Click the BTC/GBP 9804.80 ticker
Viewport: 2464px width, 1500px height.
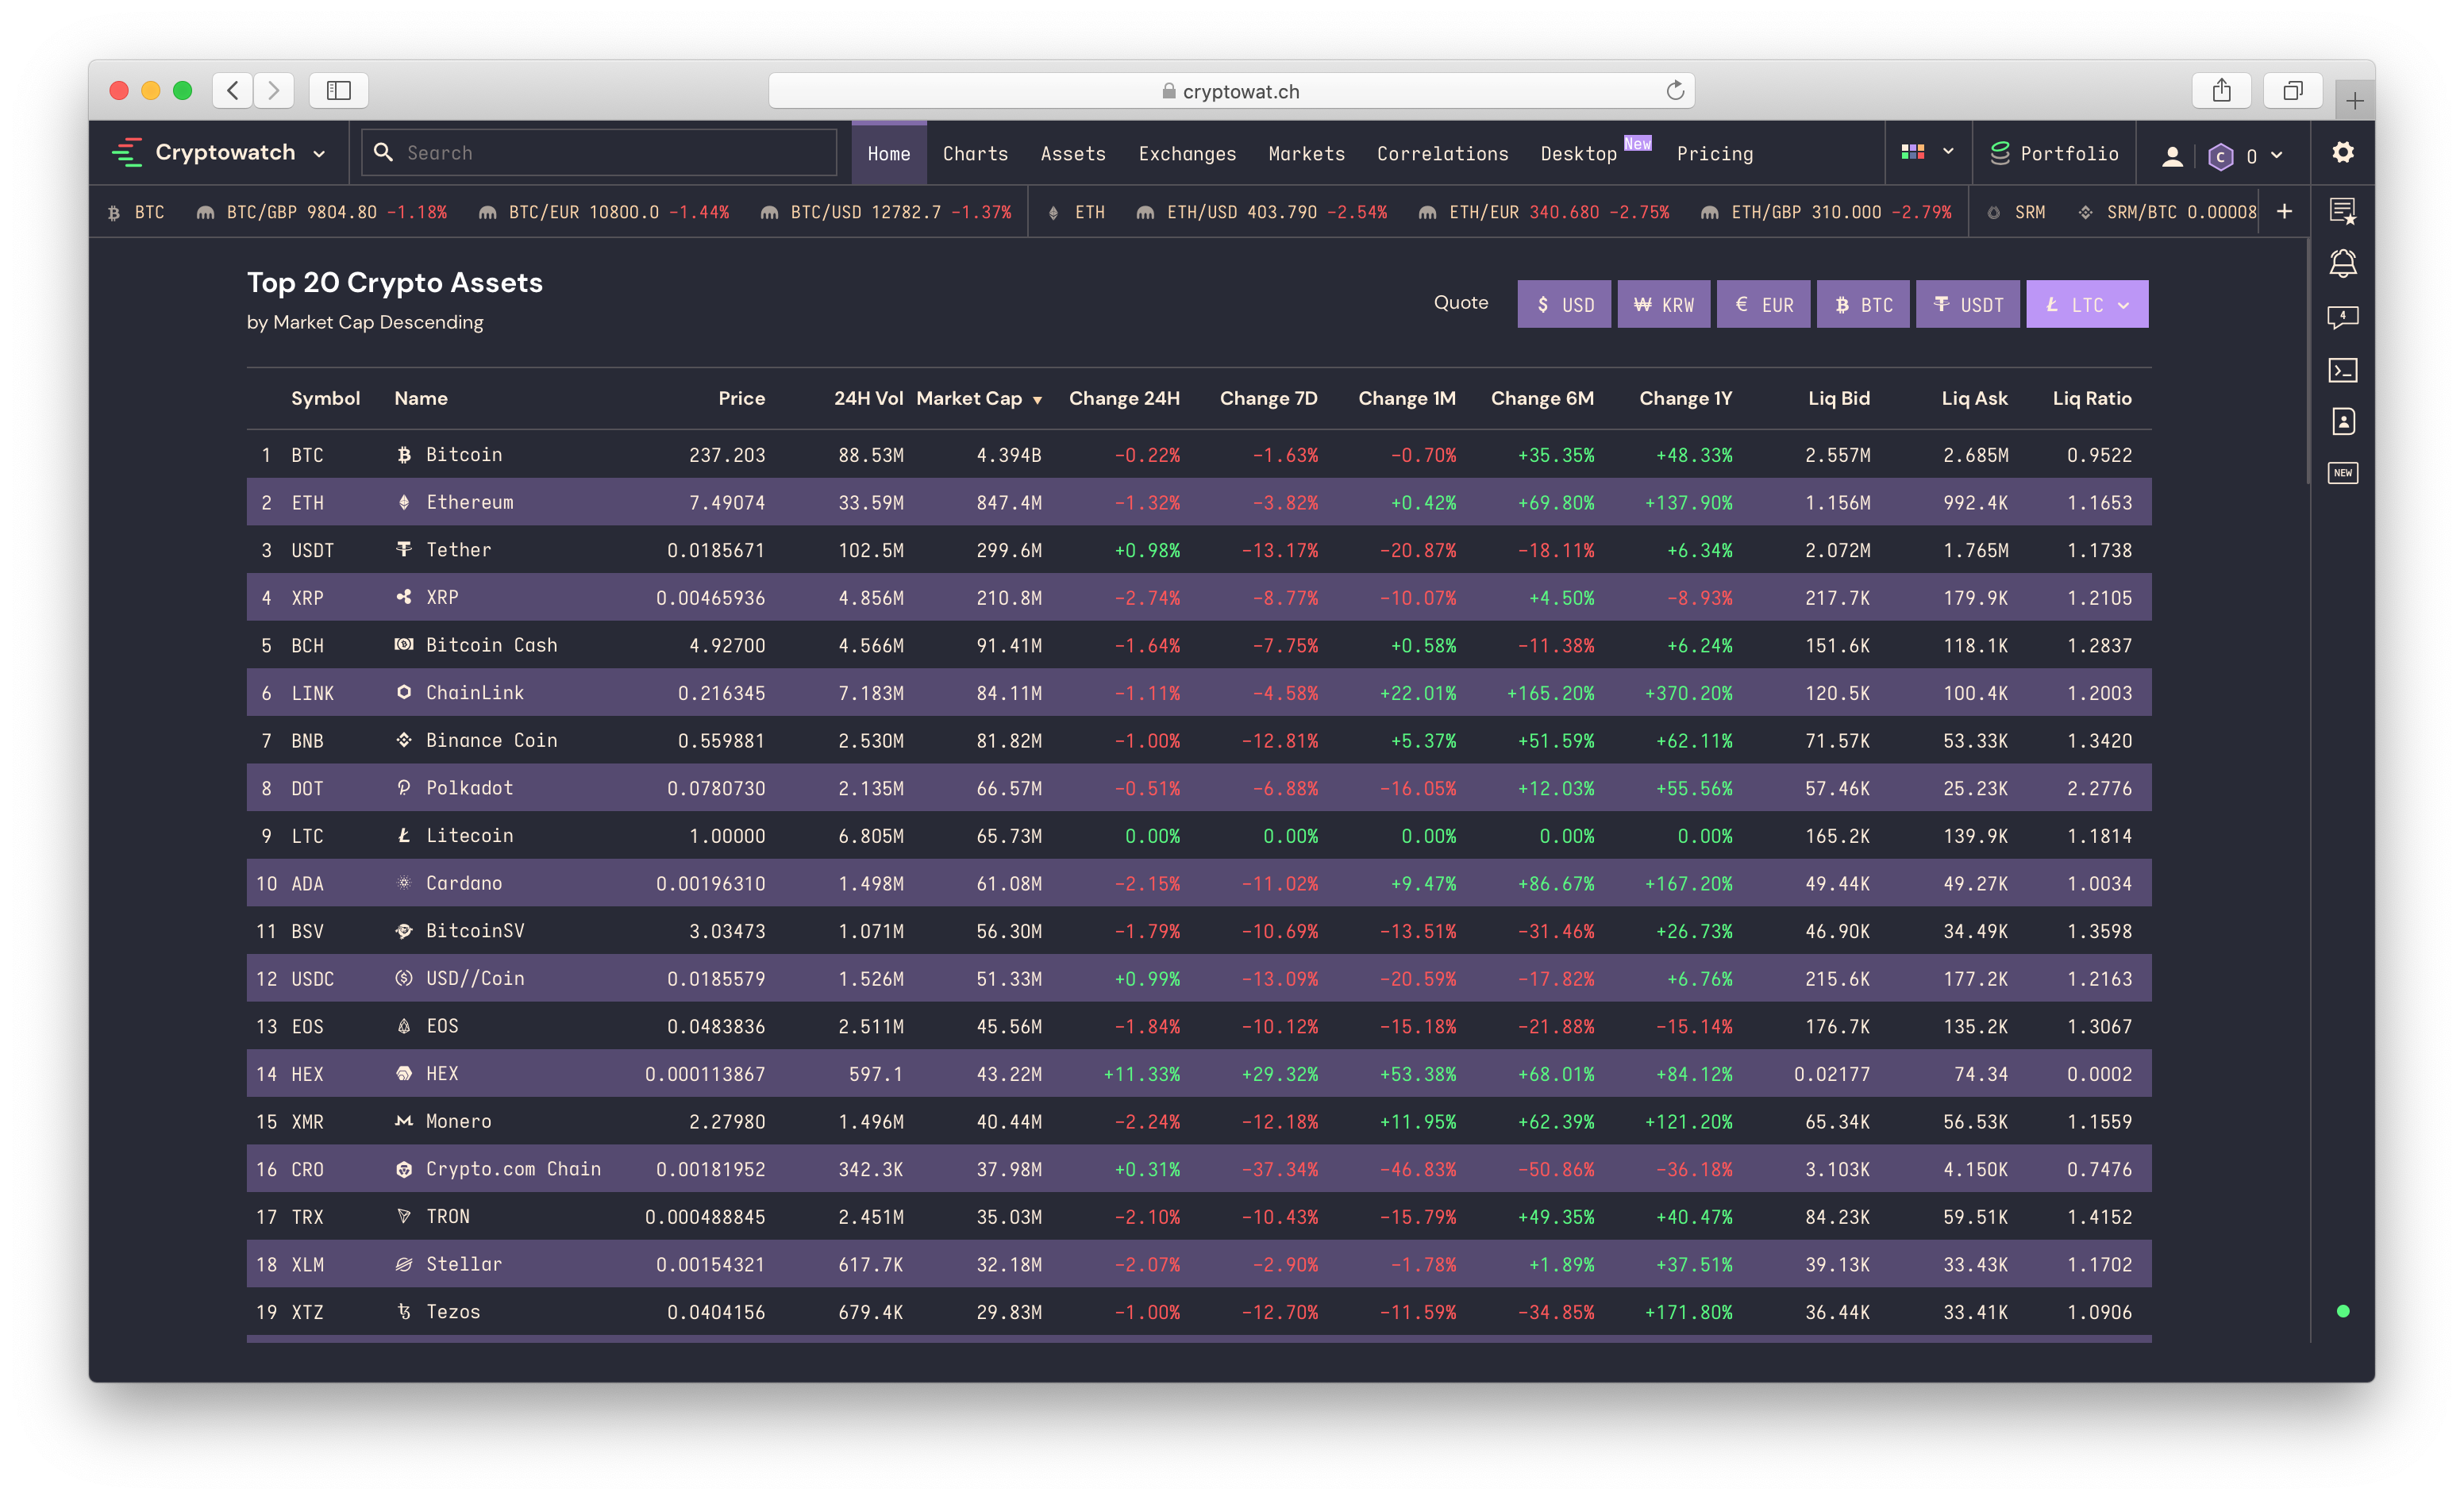tap(322, 212)
